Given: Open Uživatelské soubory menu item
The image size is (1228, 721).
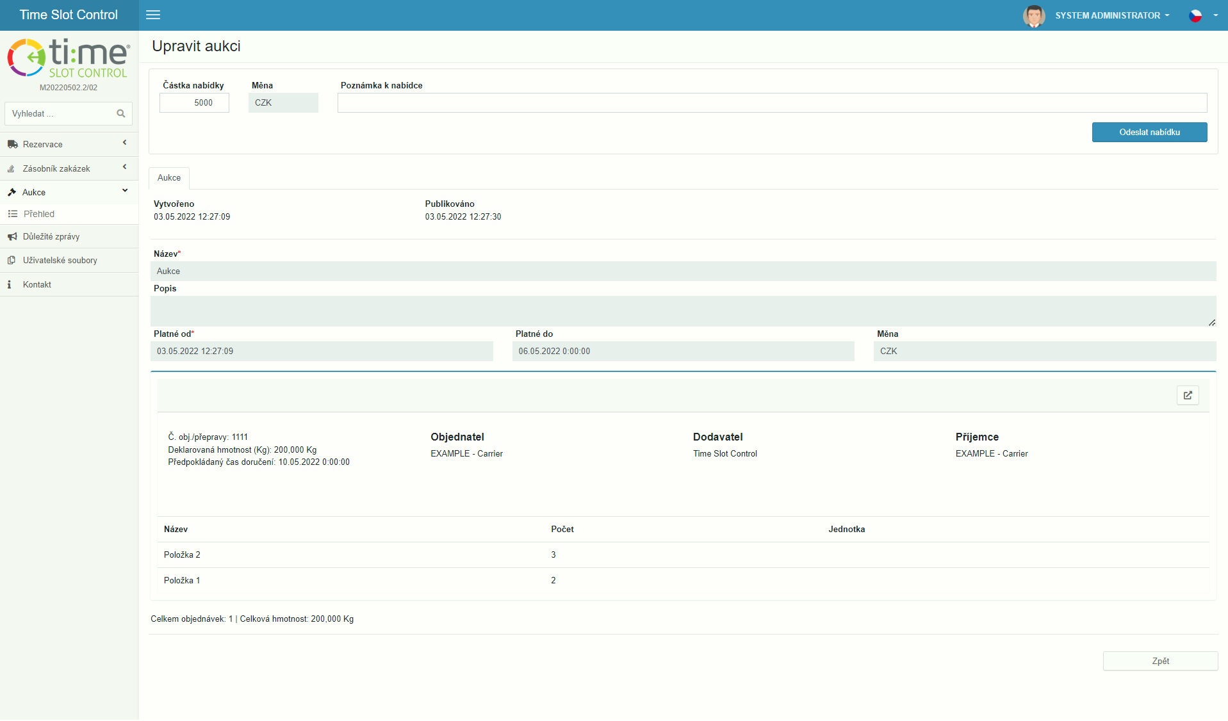Looking at the screenshot, I should pos(60,260).
